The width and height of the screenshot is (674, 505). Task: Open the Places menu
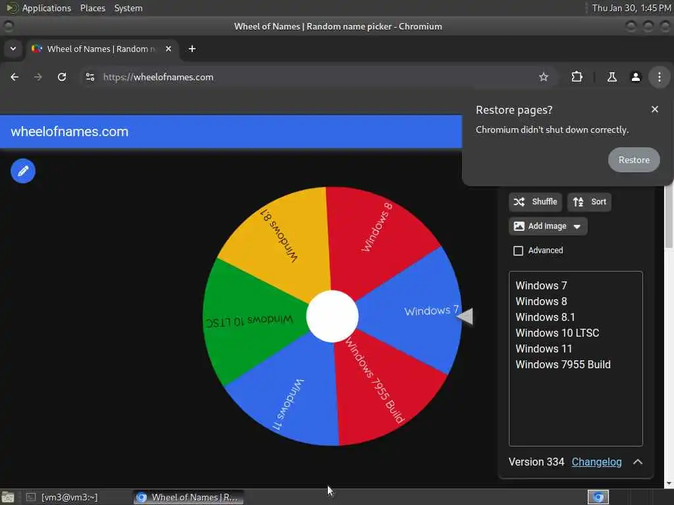tap(92, 8)
